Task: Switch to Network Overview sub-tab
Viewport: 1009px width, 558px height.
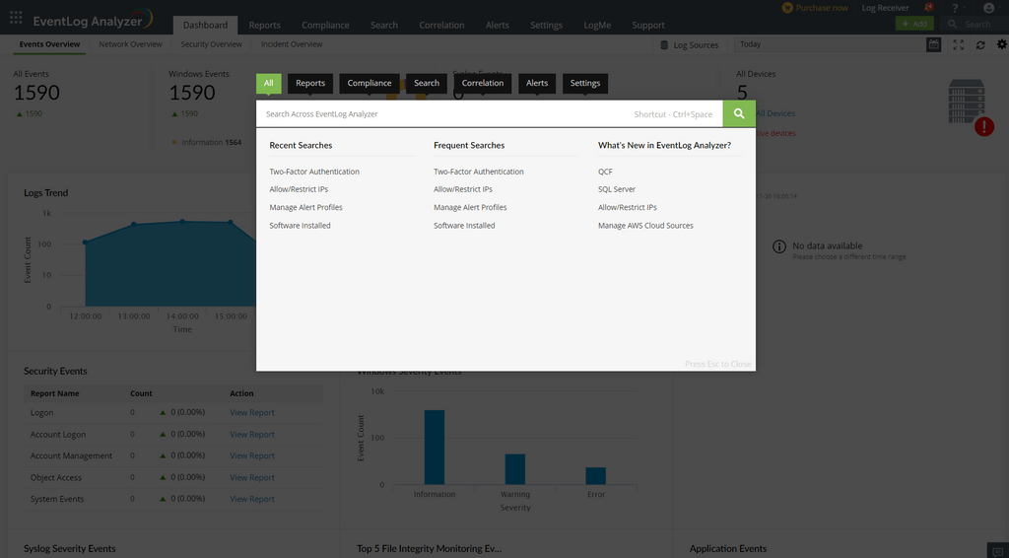Action: tap(131, 44)
